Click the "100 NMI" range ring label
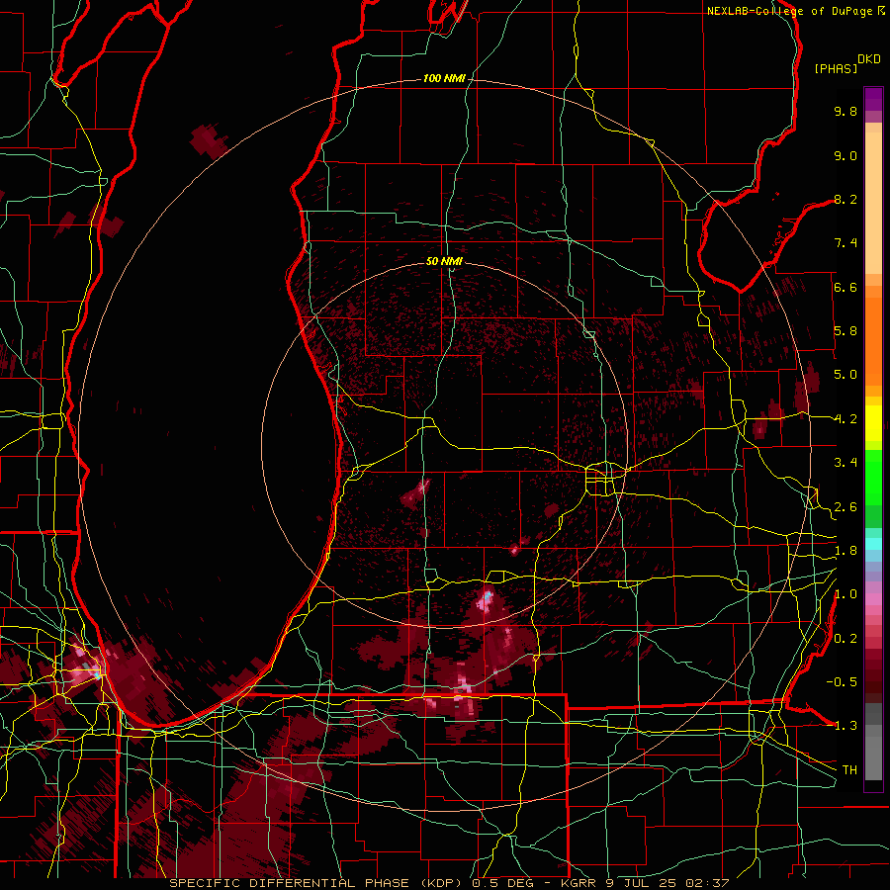Screen dimensions: 890x890 444,78
